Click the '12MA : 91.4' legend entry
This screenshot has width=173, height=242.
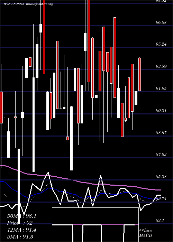21,230
